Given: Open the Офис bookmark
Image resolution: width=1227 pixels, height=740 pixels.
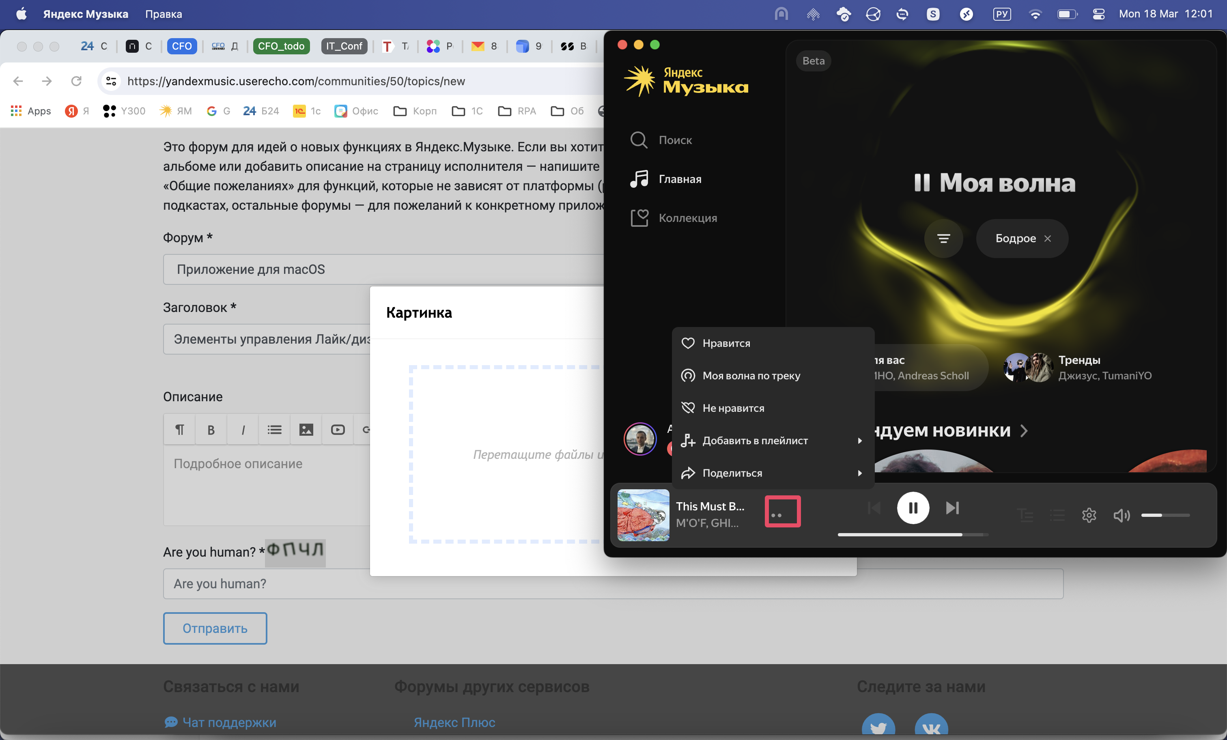Looking at the screenshot, I should click(x=356, y=110).
